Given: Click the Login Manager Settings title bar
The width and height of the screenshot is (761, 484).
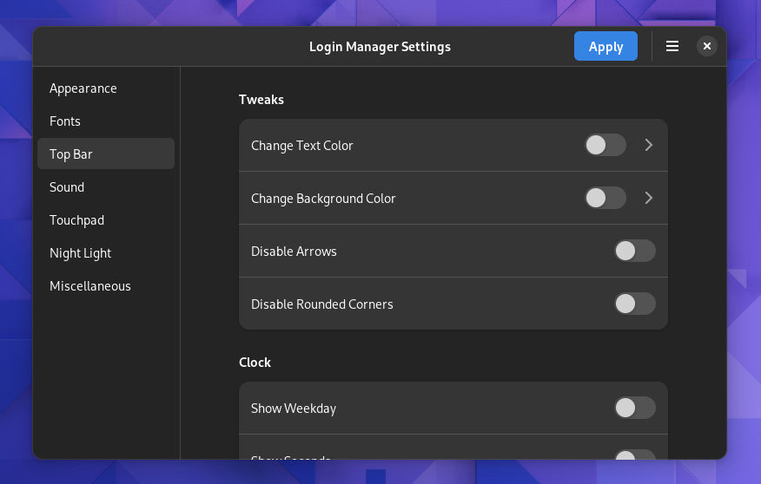Looking at the screenshot, I should (x=380, y=47).
